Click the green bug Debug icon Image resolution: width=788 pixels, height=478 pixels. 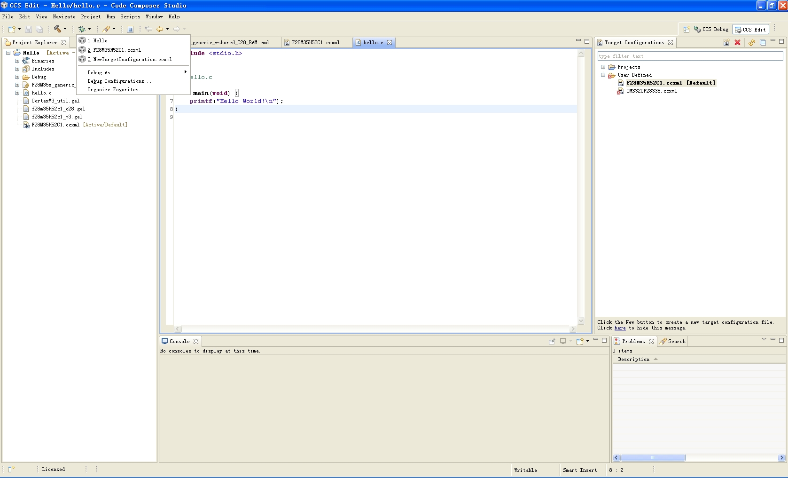[82, 29]
